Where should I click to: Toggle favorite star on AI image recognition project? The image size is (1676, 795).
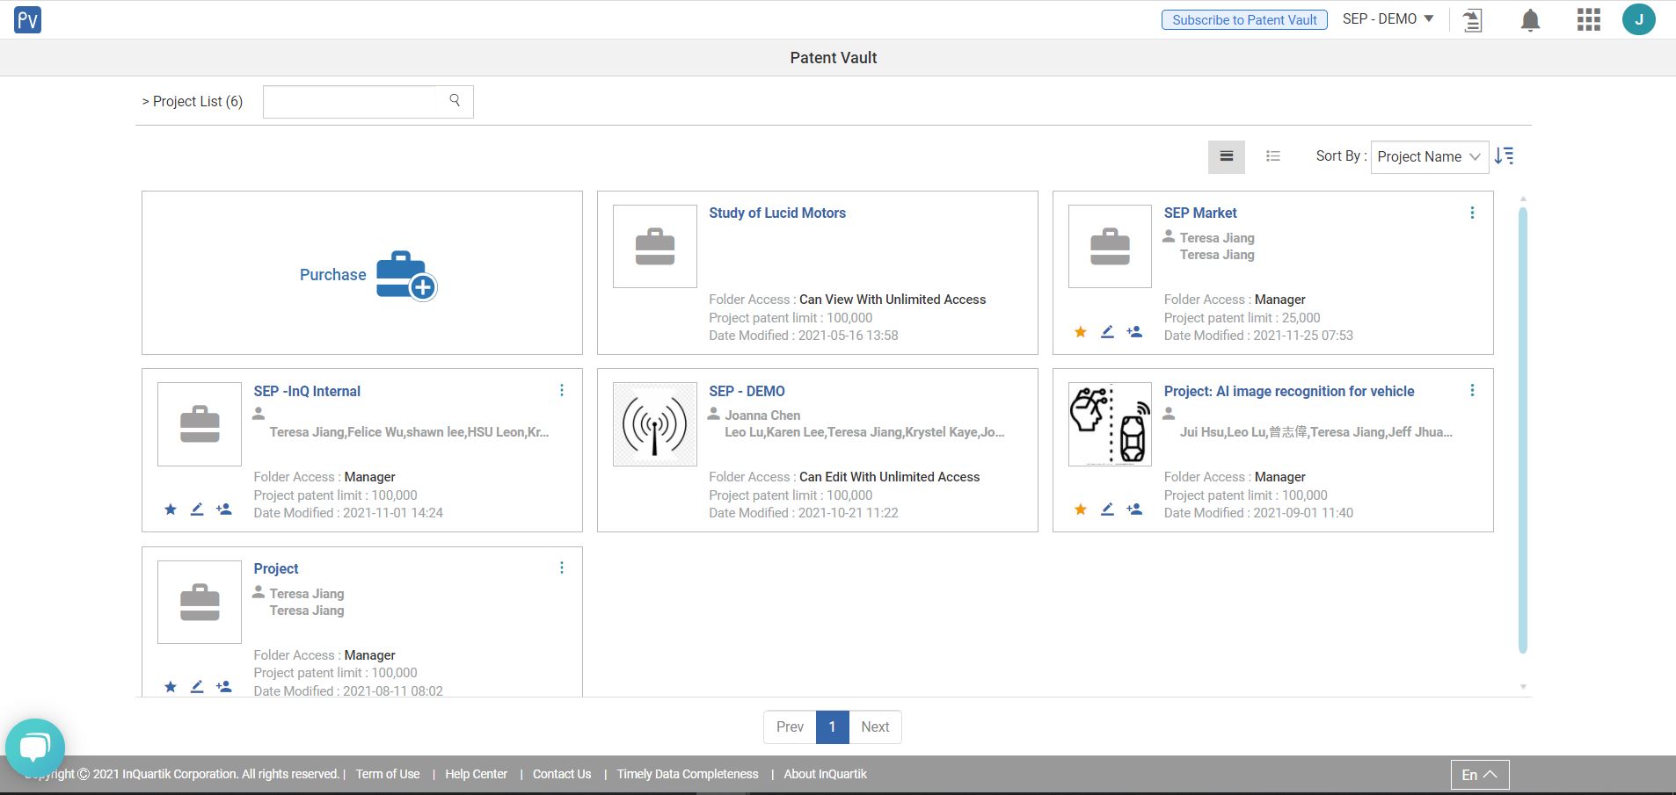[x=1081, y=510]
